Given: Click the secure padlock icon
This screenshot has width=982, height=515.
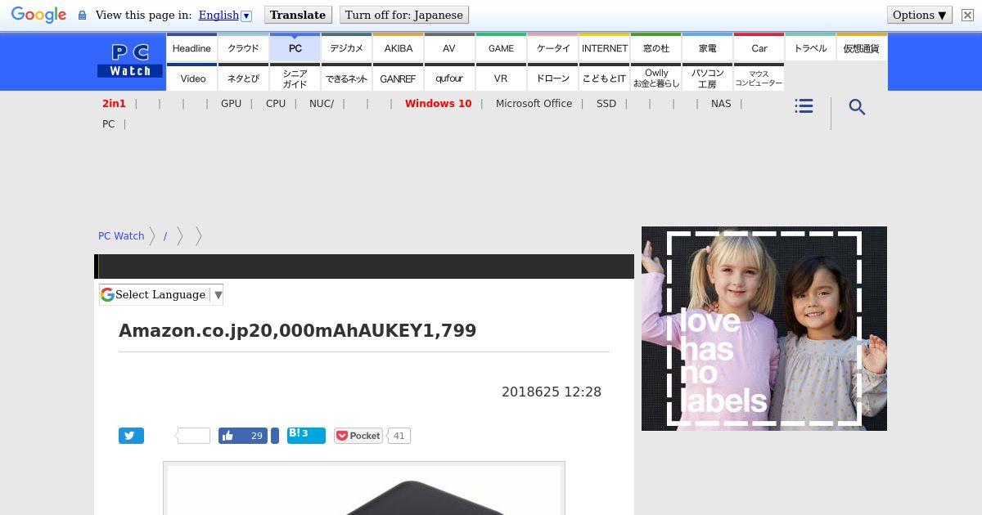Looking at the screenshot, I should pyautogui.click(x=82, y=15).
